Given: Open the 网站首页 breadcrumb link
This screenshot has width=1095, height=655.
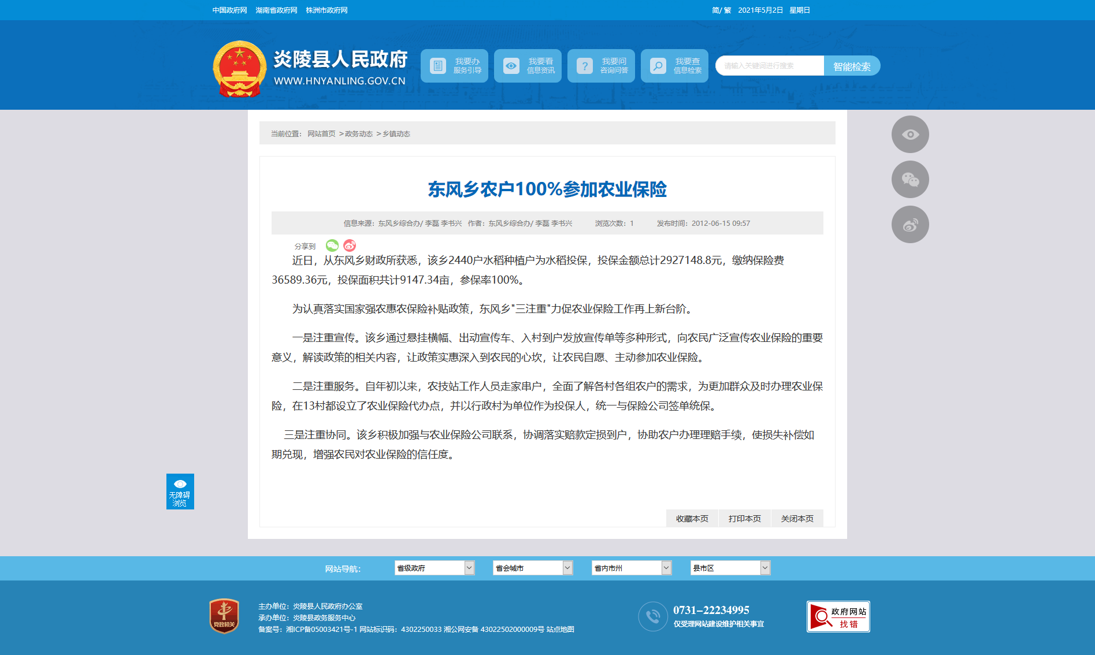Looking at the screenshot, I should point(321,134).
